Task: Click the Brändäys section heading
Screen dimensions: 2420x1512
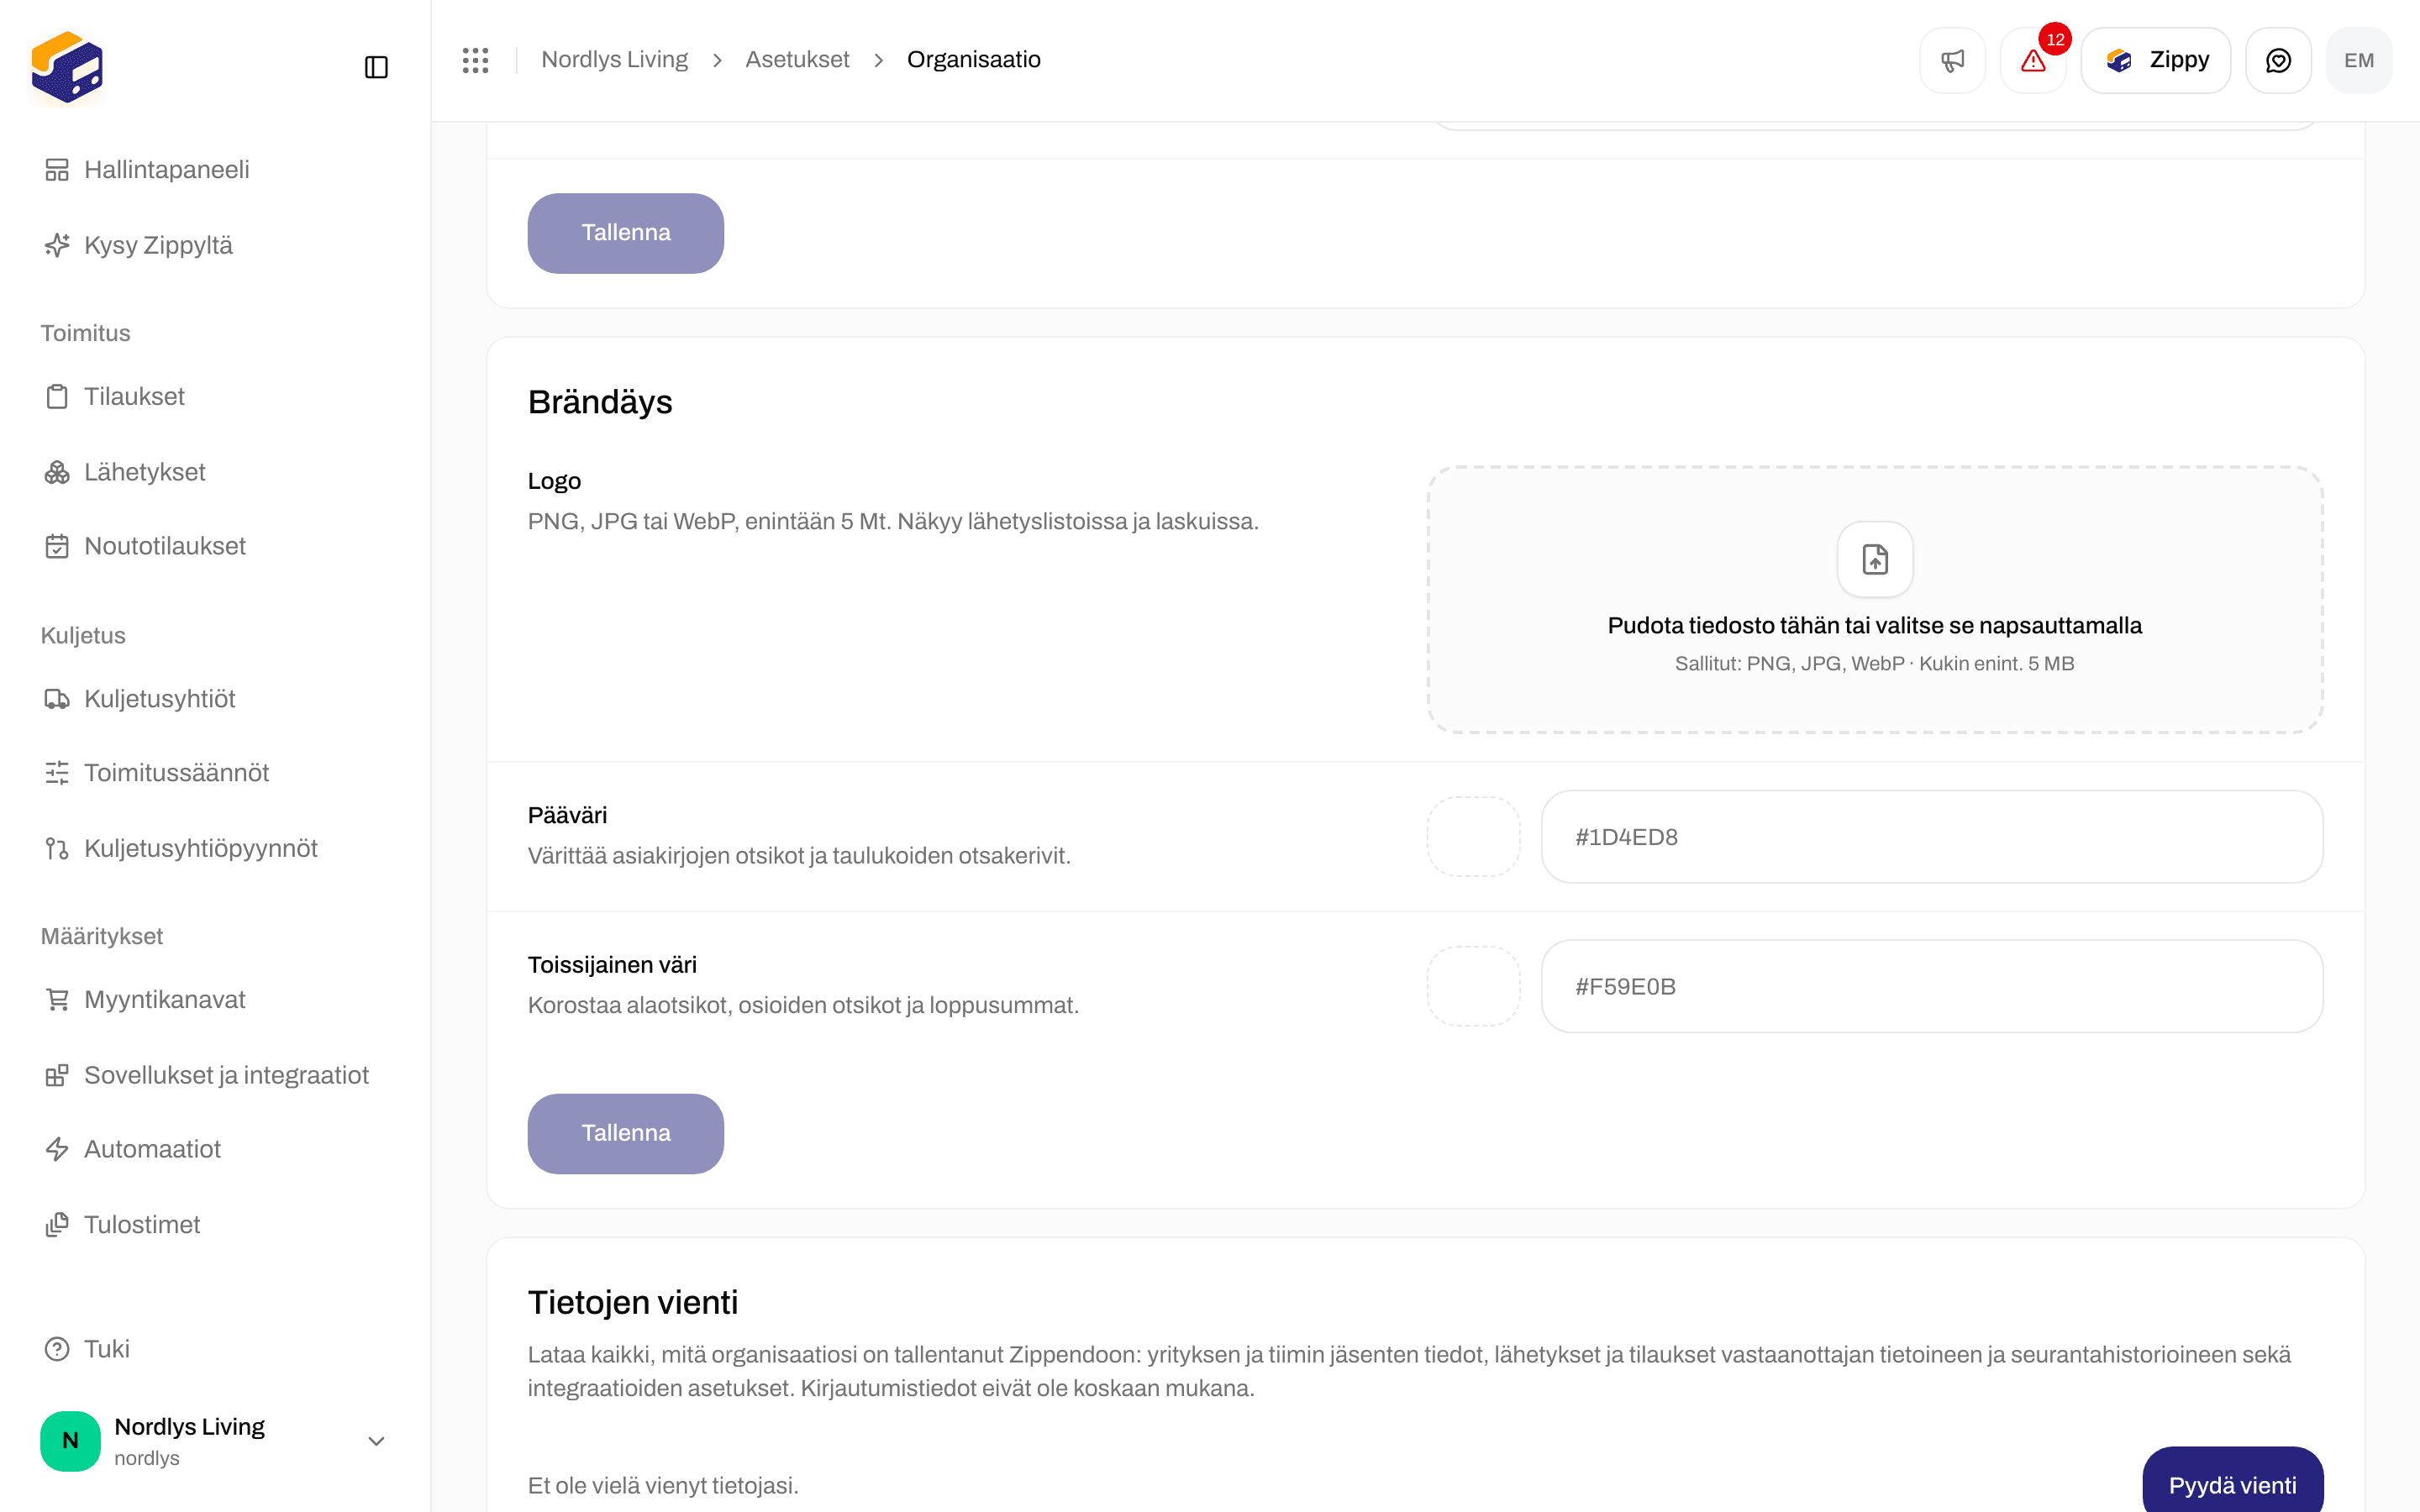Action: [600, 402]
